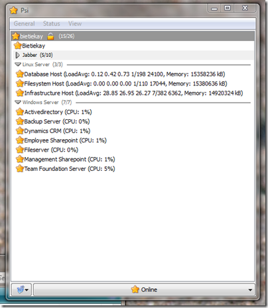Open the Status menu
The width and height of the screenshot is (268, 308).
(x=52, y=24)
